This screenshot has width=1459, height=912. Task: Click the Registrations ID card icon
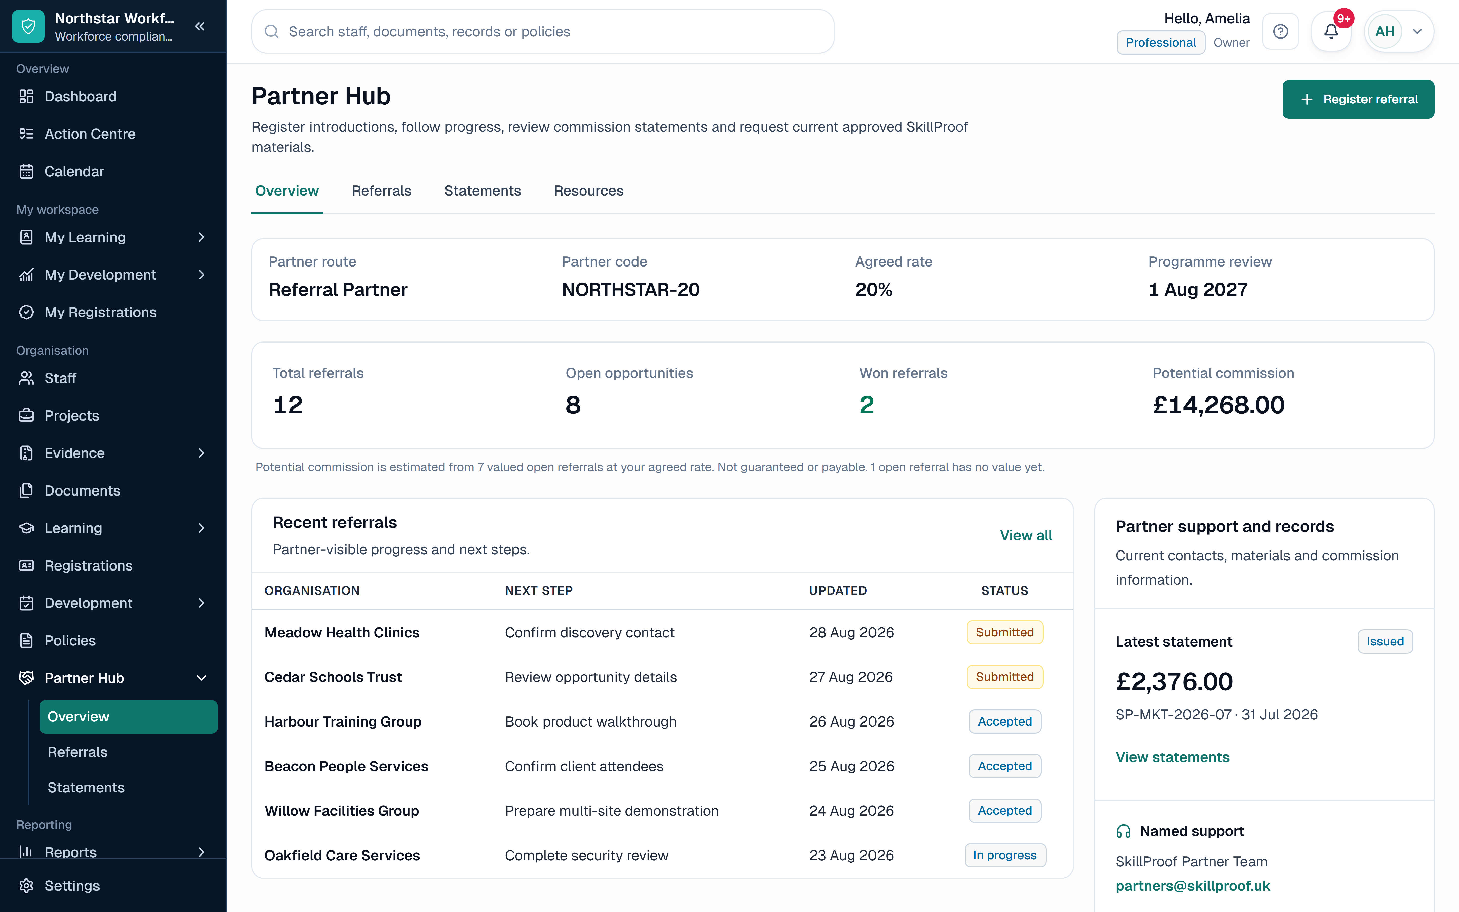(x=26, y=566)
